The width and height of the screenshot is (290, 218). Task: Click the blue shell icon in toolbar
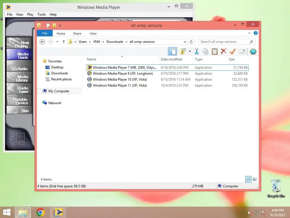click(253, 51)
